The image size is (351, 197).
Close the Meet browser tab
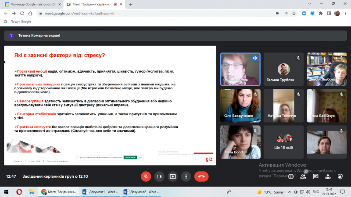121,4
